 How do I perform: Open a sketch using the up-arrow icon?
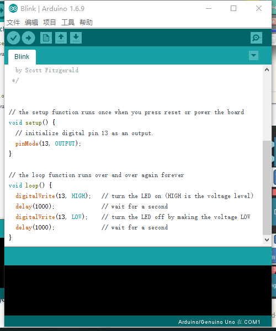(61, 38)
